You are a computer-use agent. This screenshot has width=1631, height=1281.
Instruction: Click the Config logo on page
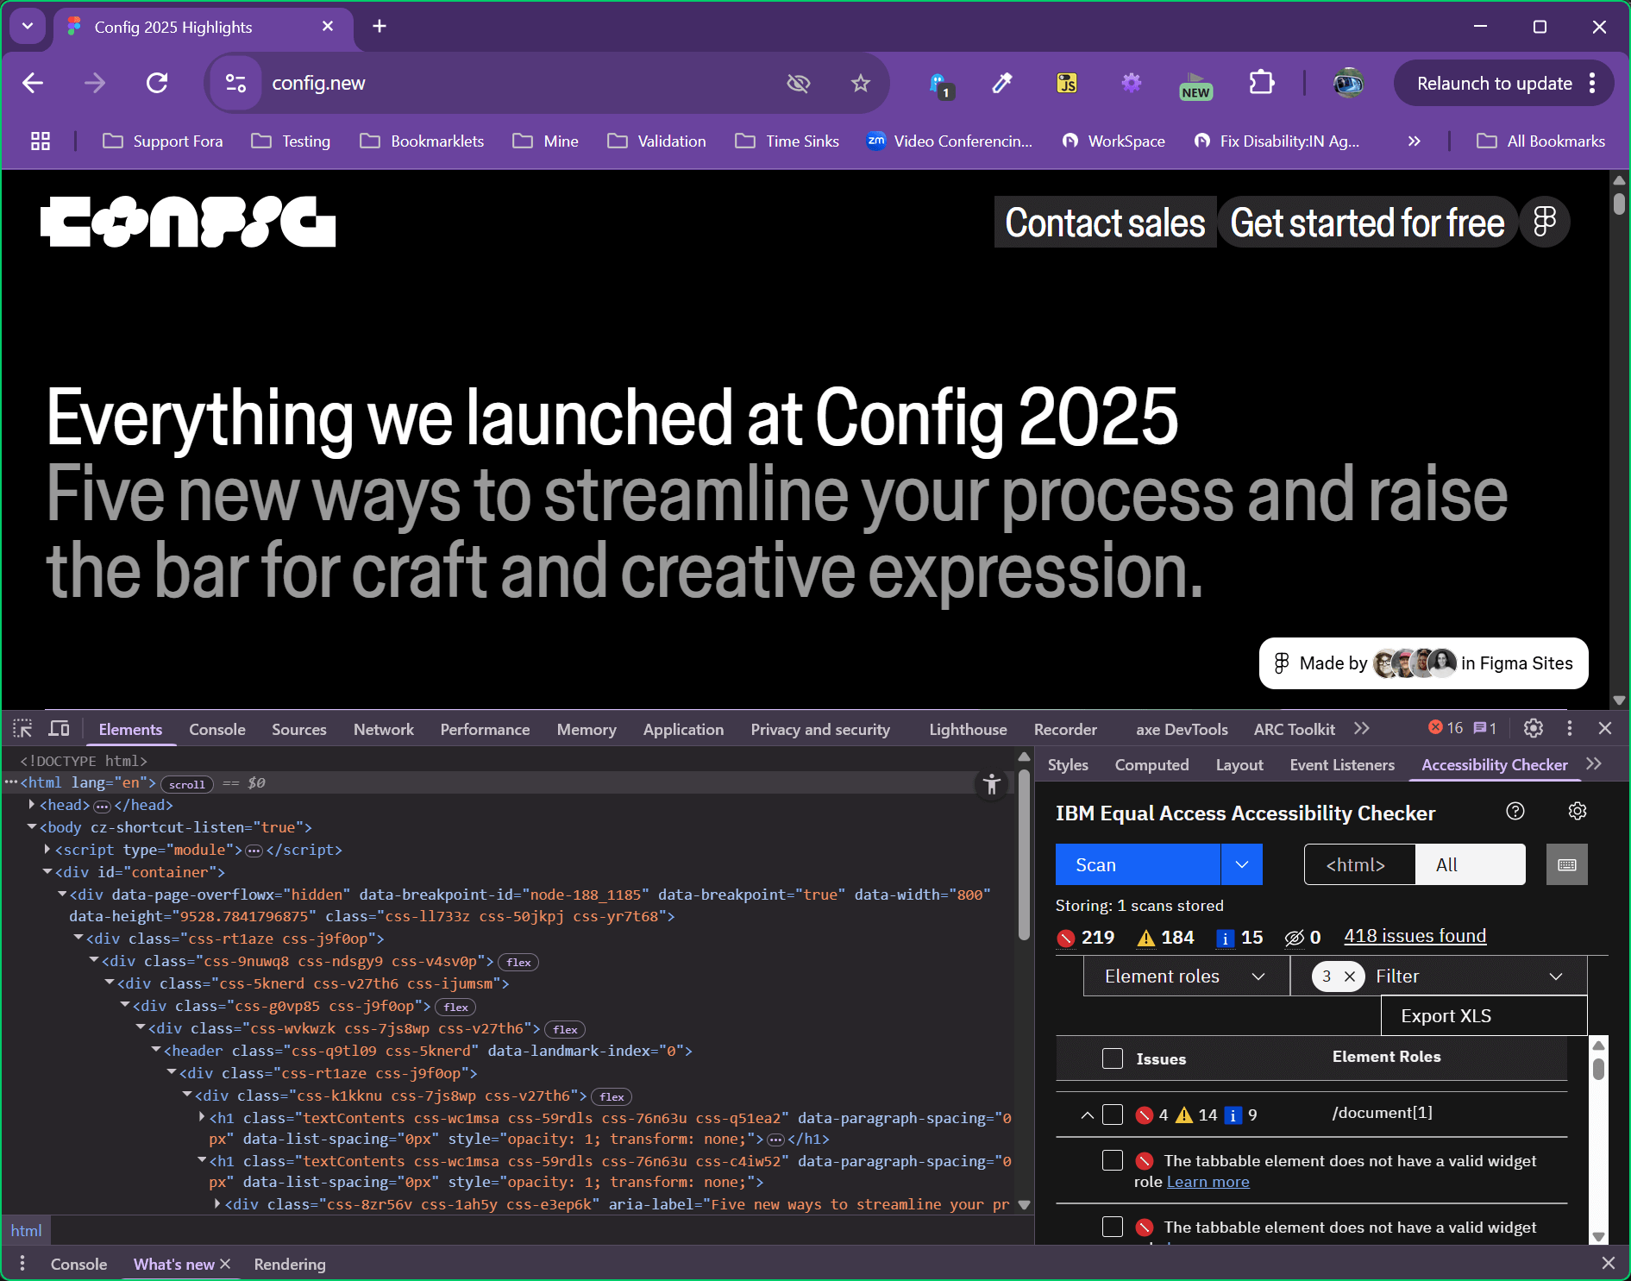188,223
